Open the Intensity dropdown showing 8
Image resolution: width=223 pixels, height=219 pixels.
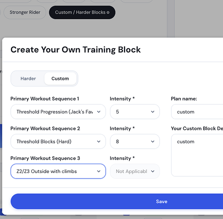[135, 141]
